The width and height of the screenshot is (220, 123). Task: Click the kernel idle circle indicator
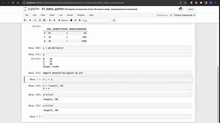pyautogui.click(x=195, y=15)
